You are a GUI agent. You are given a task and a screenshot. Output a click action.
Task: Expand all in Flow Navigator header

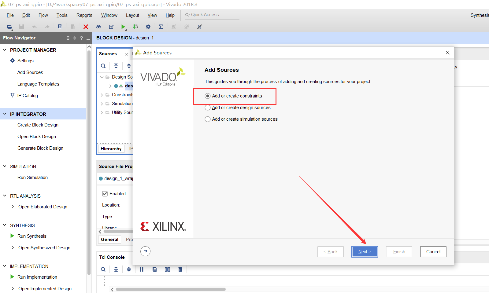[x=75, y=38]
